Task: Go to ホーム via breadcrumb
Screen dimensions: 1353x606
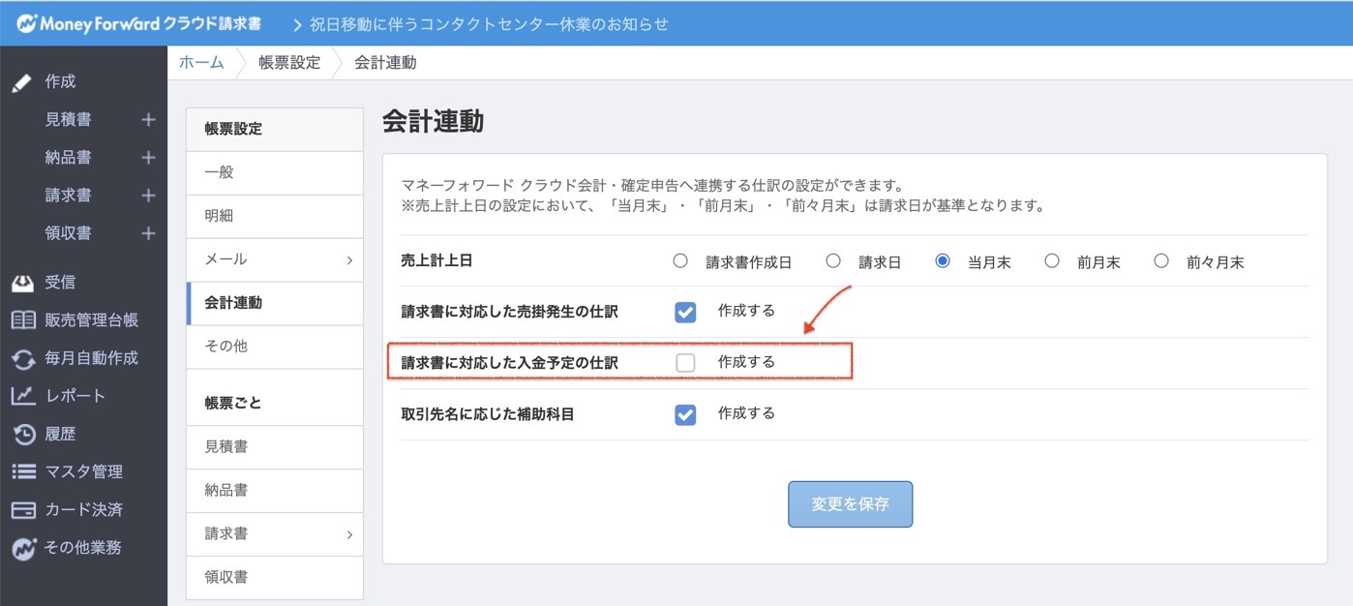Action: [x=201, y=63]
